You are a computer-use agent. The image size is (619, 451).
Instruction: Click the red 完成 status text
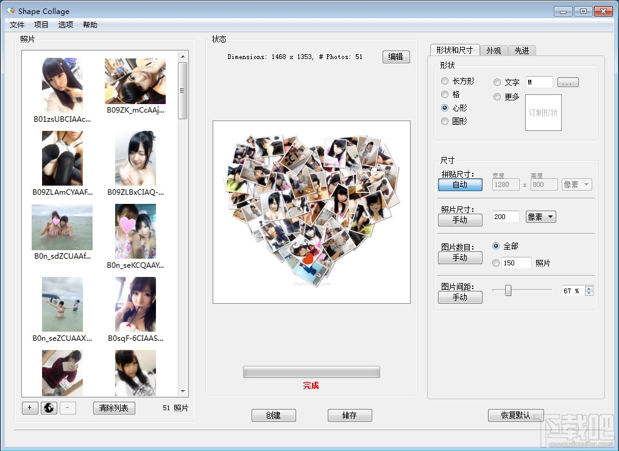tap(311, 385)
